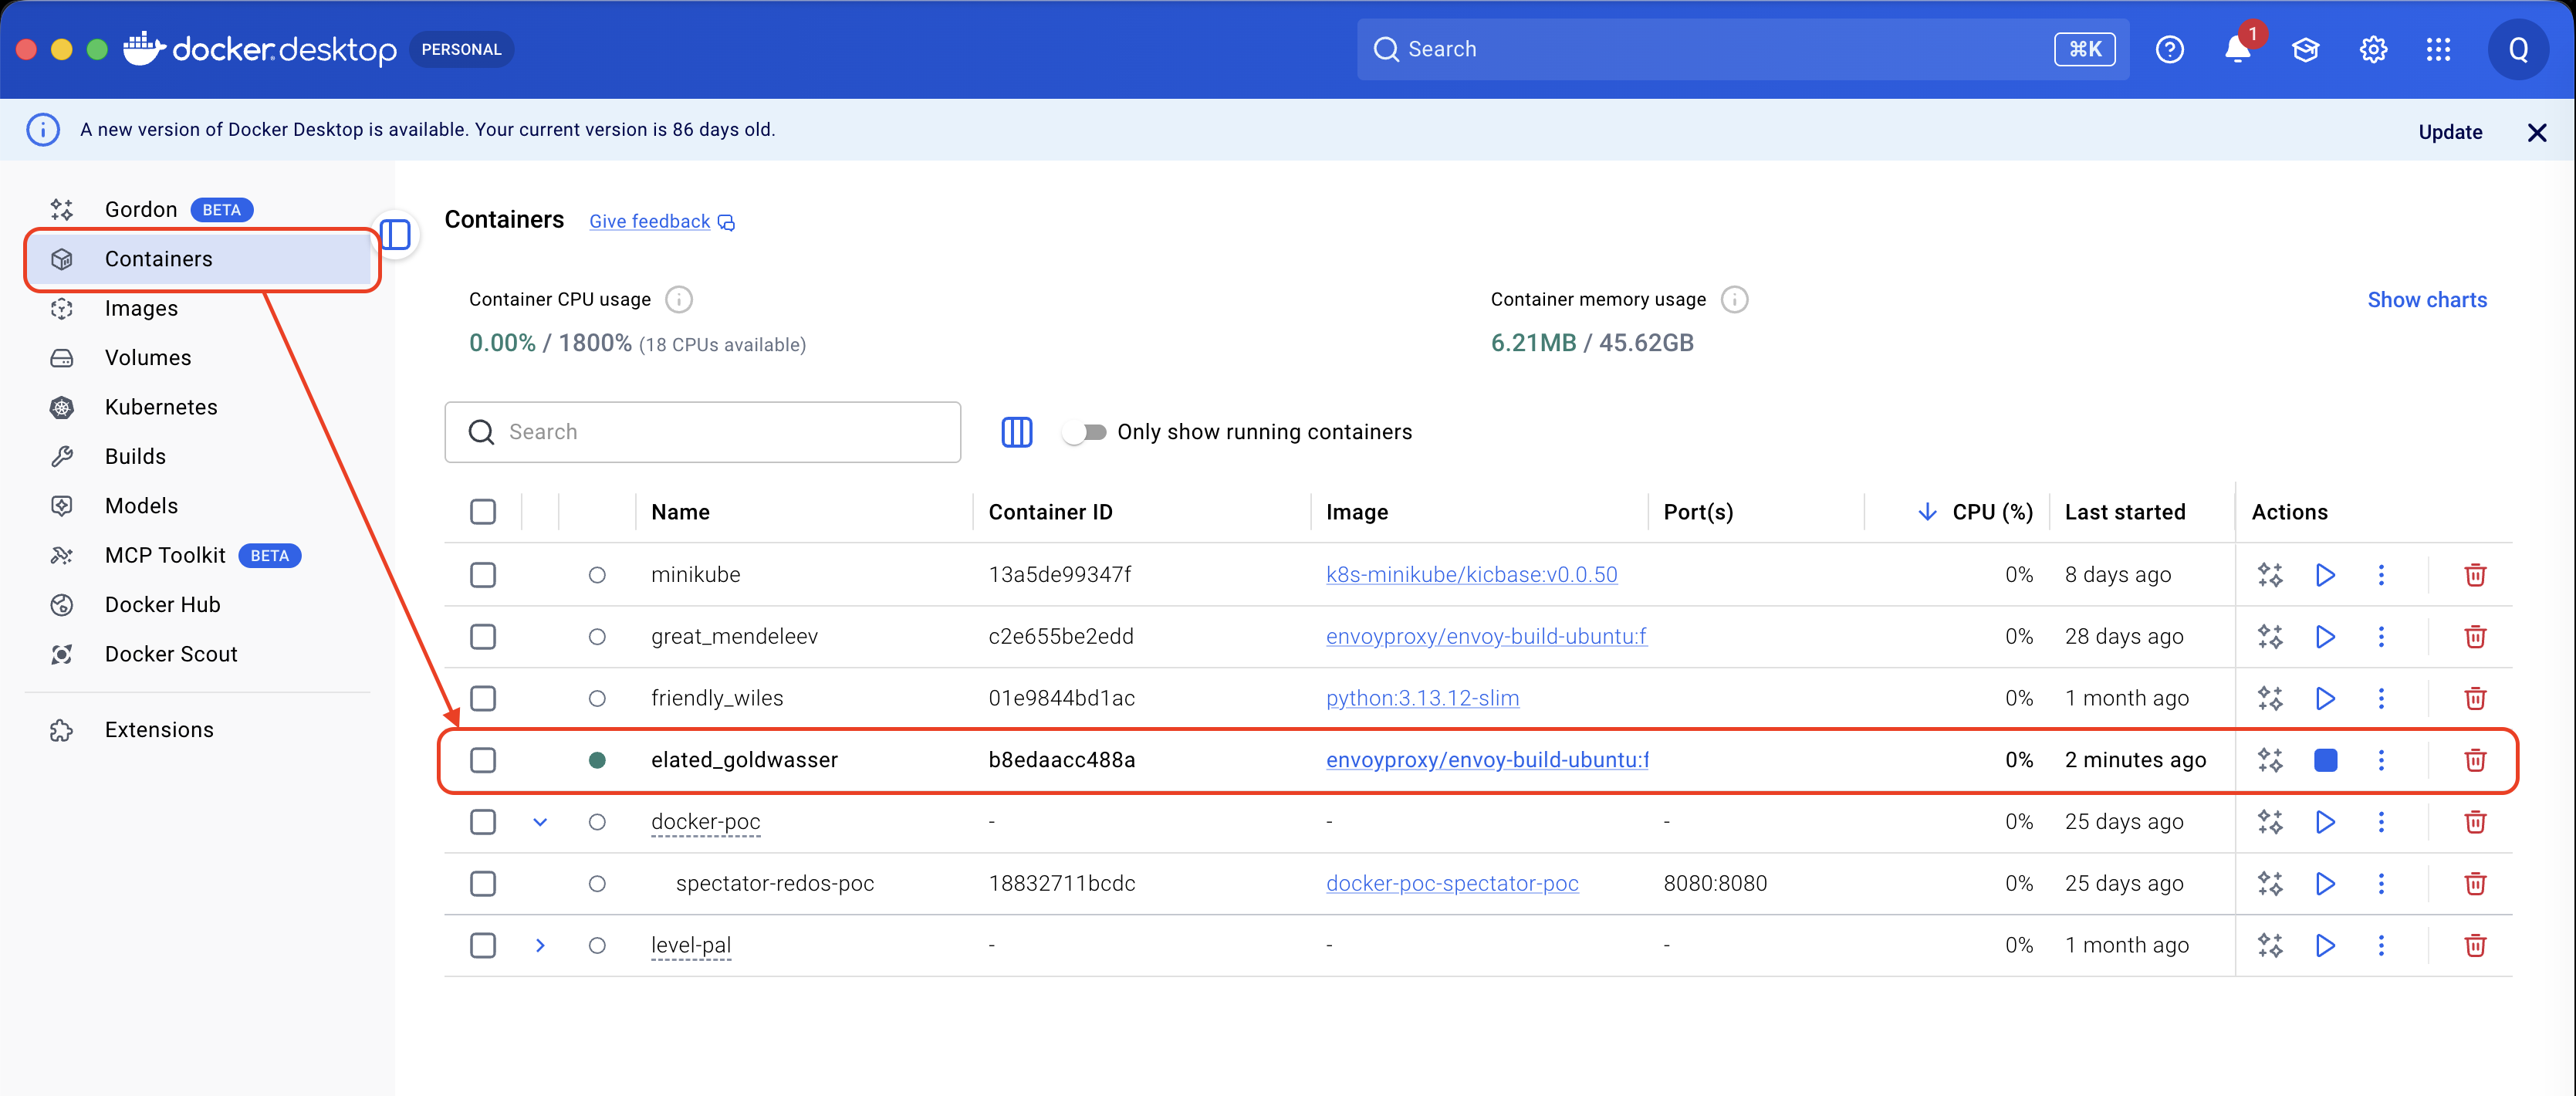Open more actions for elated_goldwasser
This screenshot has height=1096, width=2576.
pyautogui.click(x=2381, y=760)
